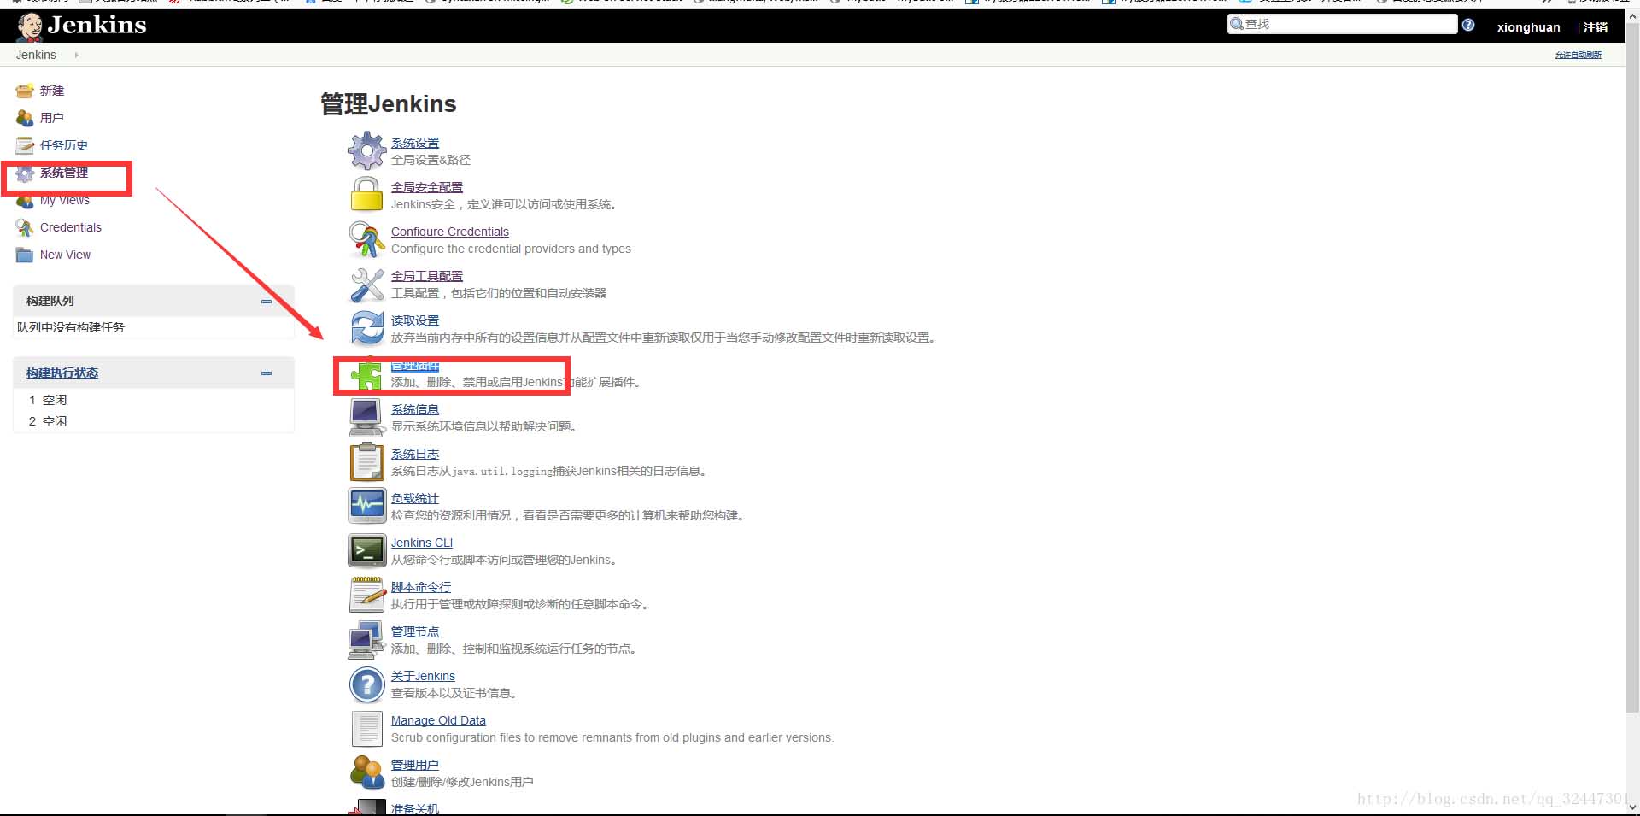The height and width of the screenshot is (816, 1640).
Task: Open the Jenkins breadcrumb dropdown arrow
Action: tap(76, 55)
